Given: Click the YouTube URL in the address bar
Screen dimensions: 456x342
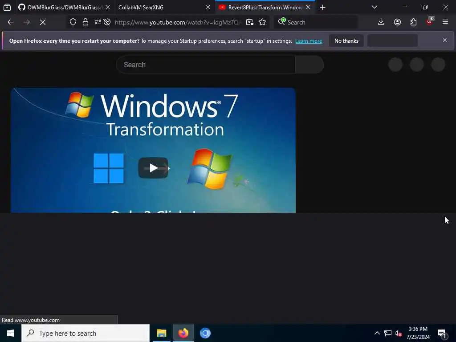Looking at the screenshot, I should point(178,22).
